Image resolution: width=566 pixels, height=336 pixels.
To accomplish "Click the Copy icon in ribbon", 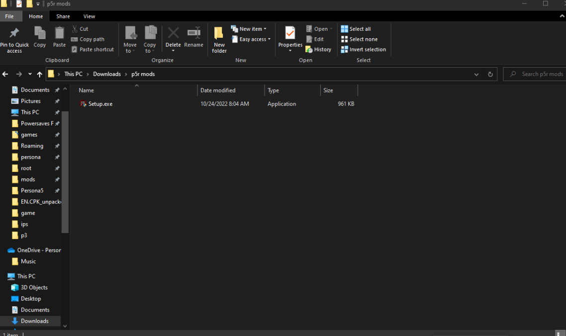I will pyautogui.click(x=40, y=34).
